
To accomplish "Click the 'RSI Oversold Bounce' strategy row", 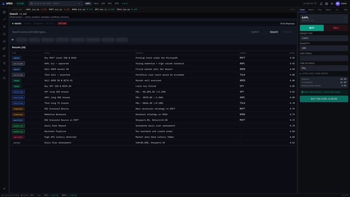I will (153, 109).
